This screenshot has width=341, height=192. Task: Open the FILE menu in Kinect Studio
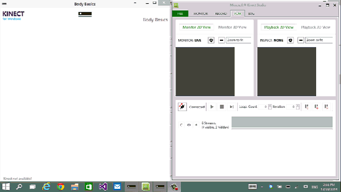pyautogui.click(x=180, y=14)
